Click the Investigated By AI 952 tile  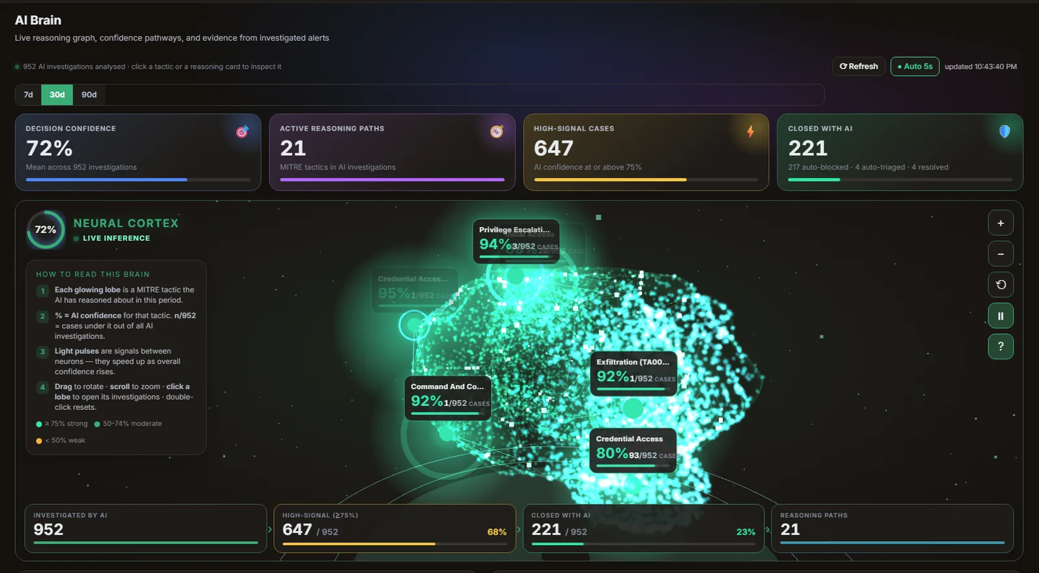(x=145, y=528)
